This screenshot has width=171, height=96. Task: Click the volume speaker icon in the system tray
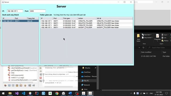point(147,93)
